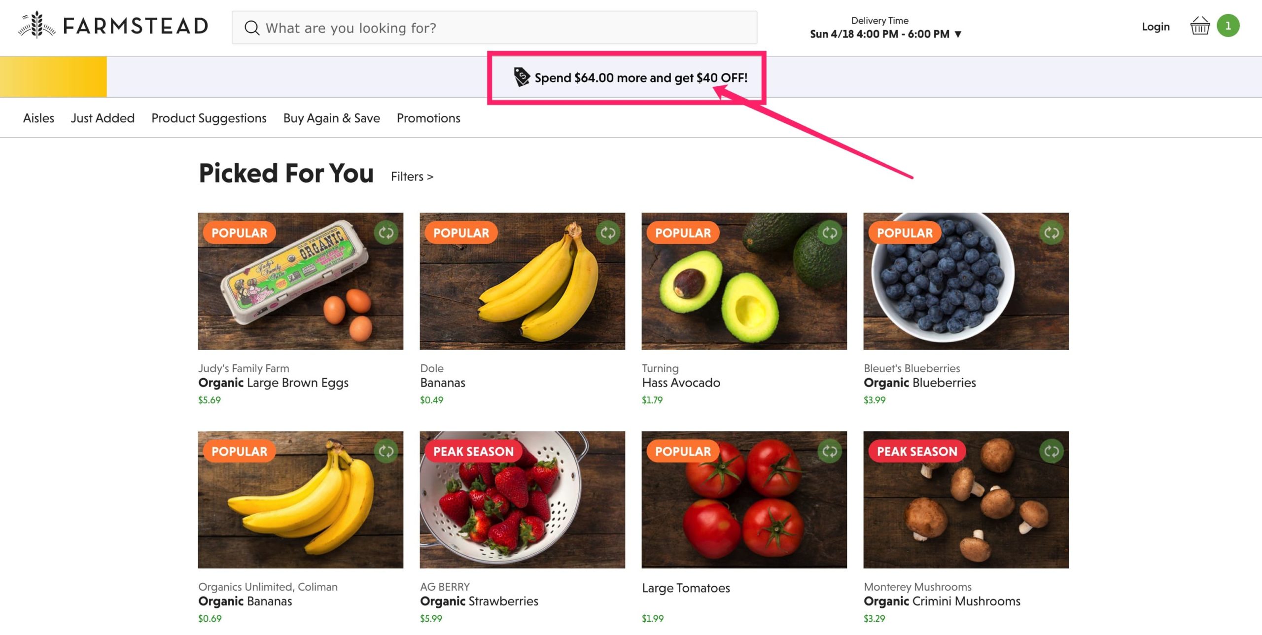Viewport: 1262px width, 635px height.
Task: Click swap icon on Organic Large Brown Eggs
Action: (x=386, y=233)
